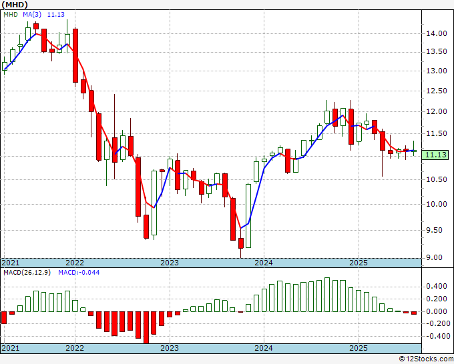Viewport: 454px width, 364px height.
Task: Click 2024 on the MACD panel timeline
Action: [264, 348]
